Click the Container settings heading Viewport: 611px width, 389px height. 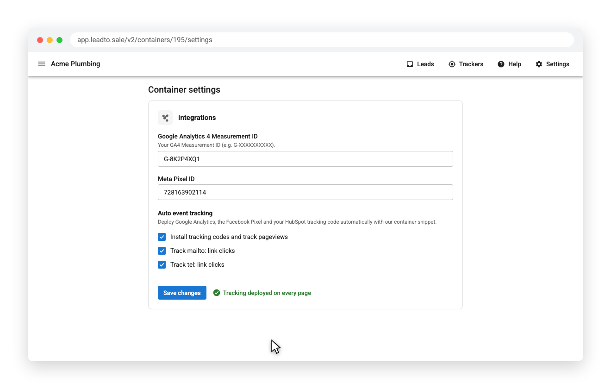[184, 90]
